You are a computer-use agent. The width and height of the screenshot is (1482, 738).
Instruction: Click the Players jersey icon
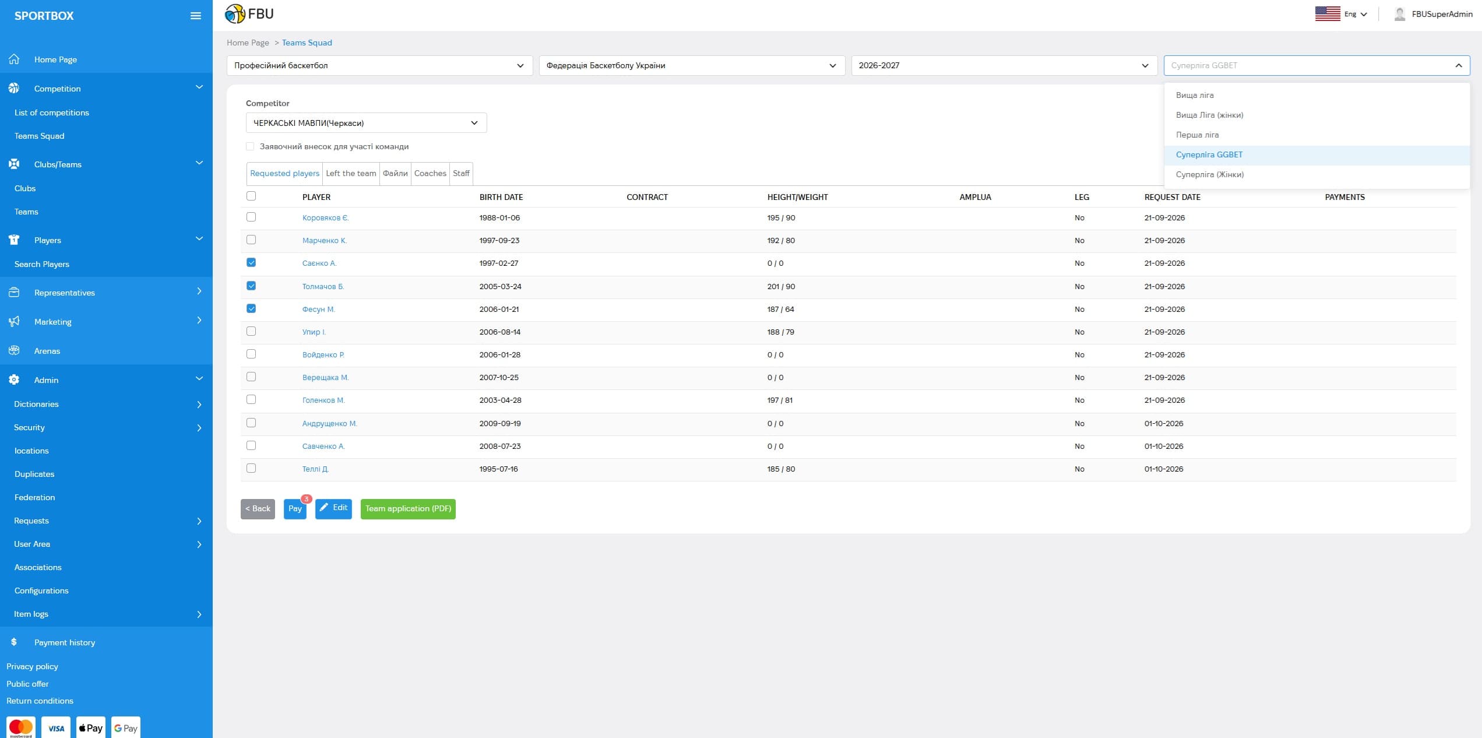(14, 240)
